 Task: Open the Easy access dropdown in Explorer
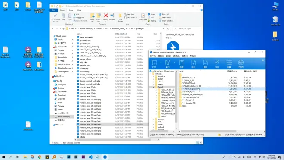click(130, 17)
